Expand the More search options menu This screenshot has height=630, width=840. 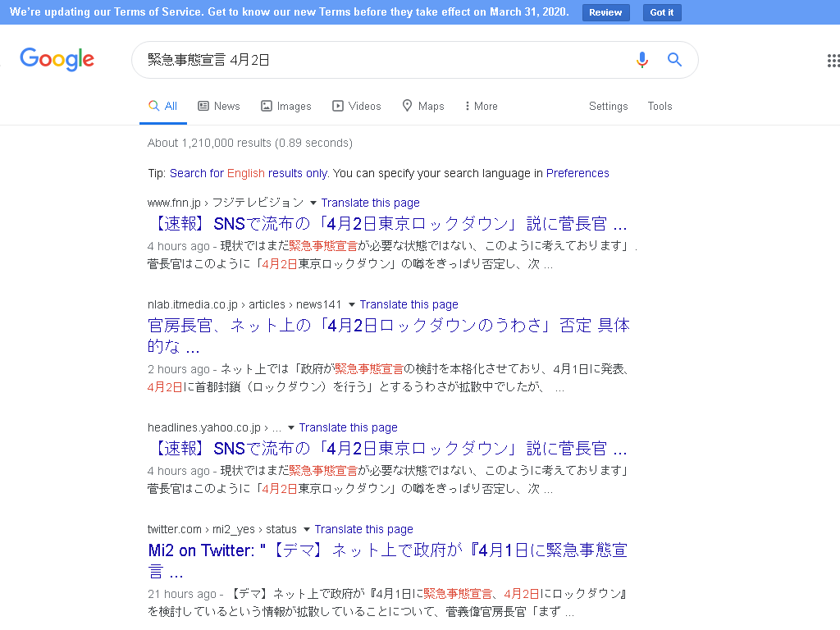click(480, 106)
